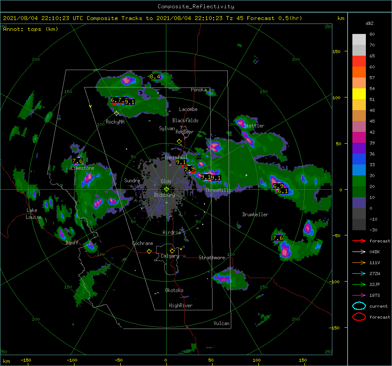Click the Ponoka city label
The height and width of the screenshot is (366, 392).
(x=199, y=90)
